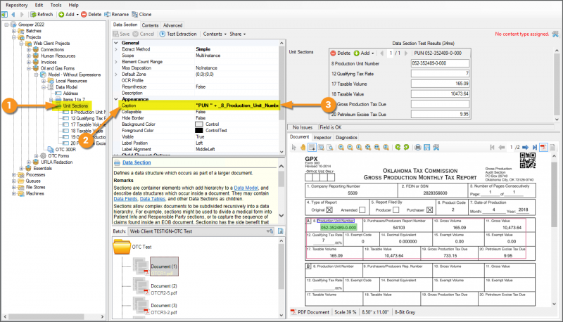Viewport: 563px width, 322px height.
Task: Select the hand pan tool in document viewer
Action: pyautogui.click(x=303, y=147)
